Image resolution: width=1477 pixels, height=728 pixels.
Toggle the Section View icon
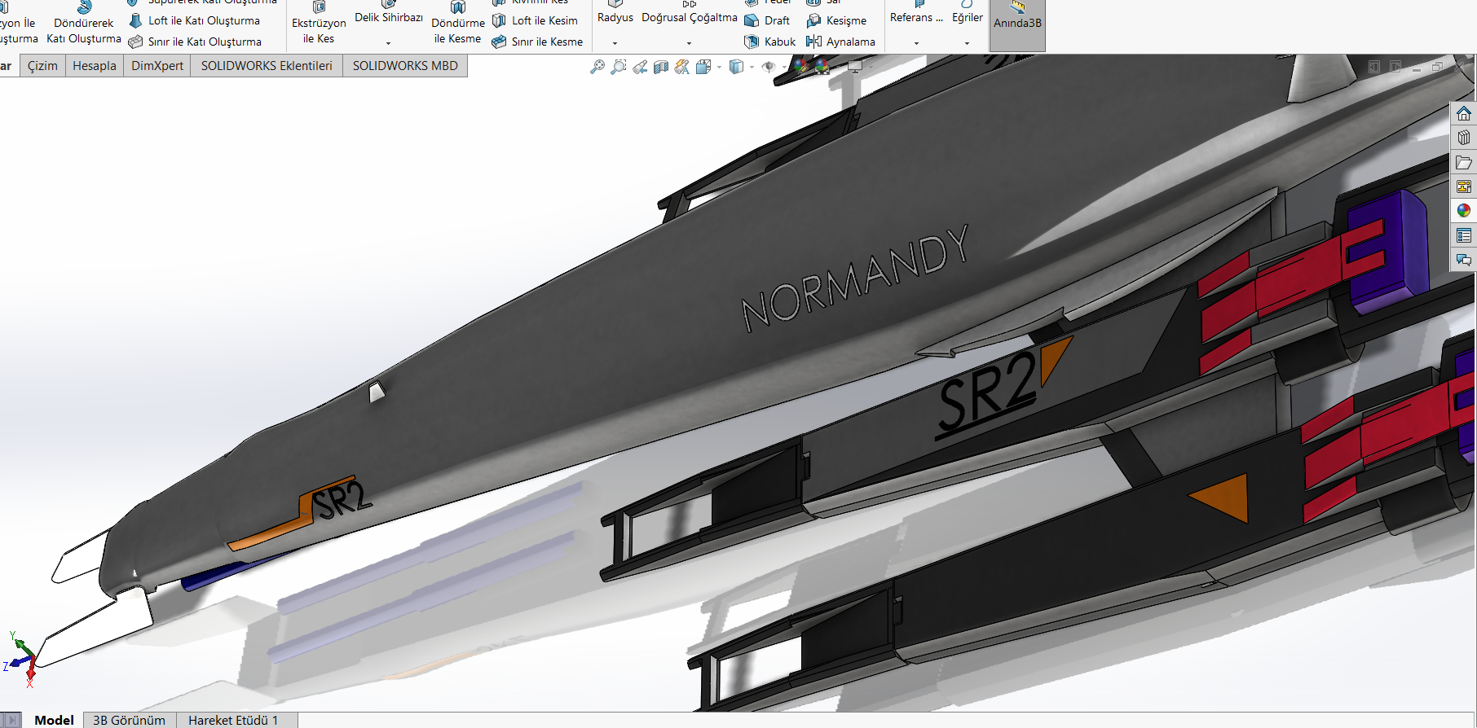pos(661,67)
